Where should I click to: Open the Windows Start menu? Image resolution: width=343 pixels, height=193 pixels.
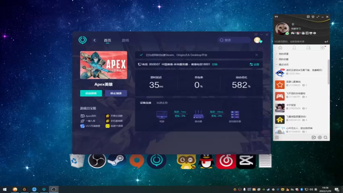click(x=5, y=189)
